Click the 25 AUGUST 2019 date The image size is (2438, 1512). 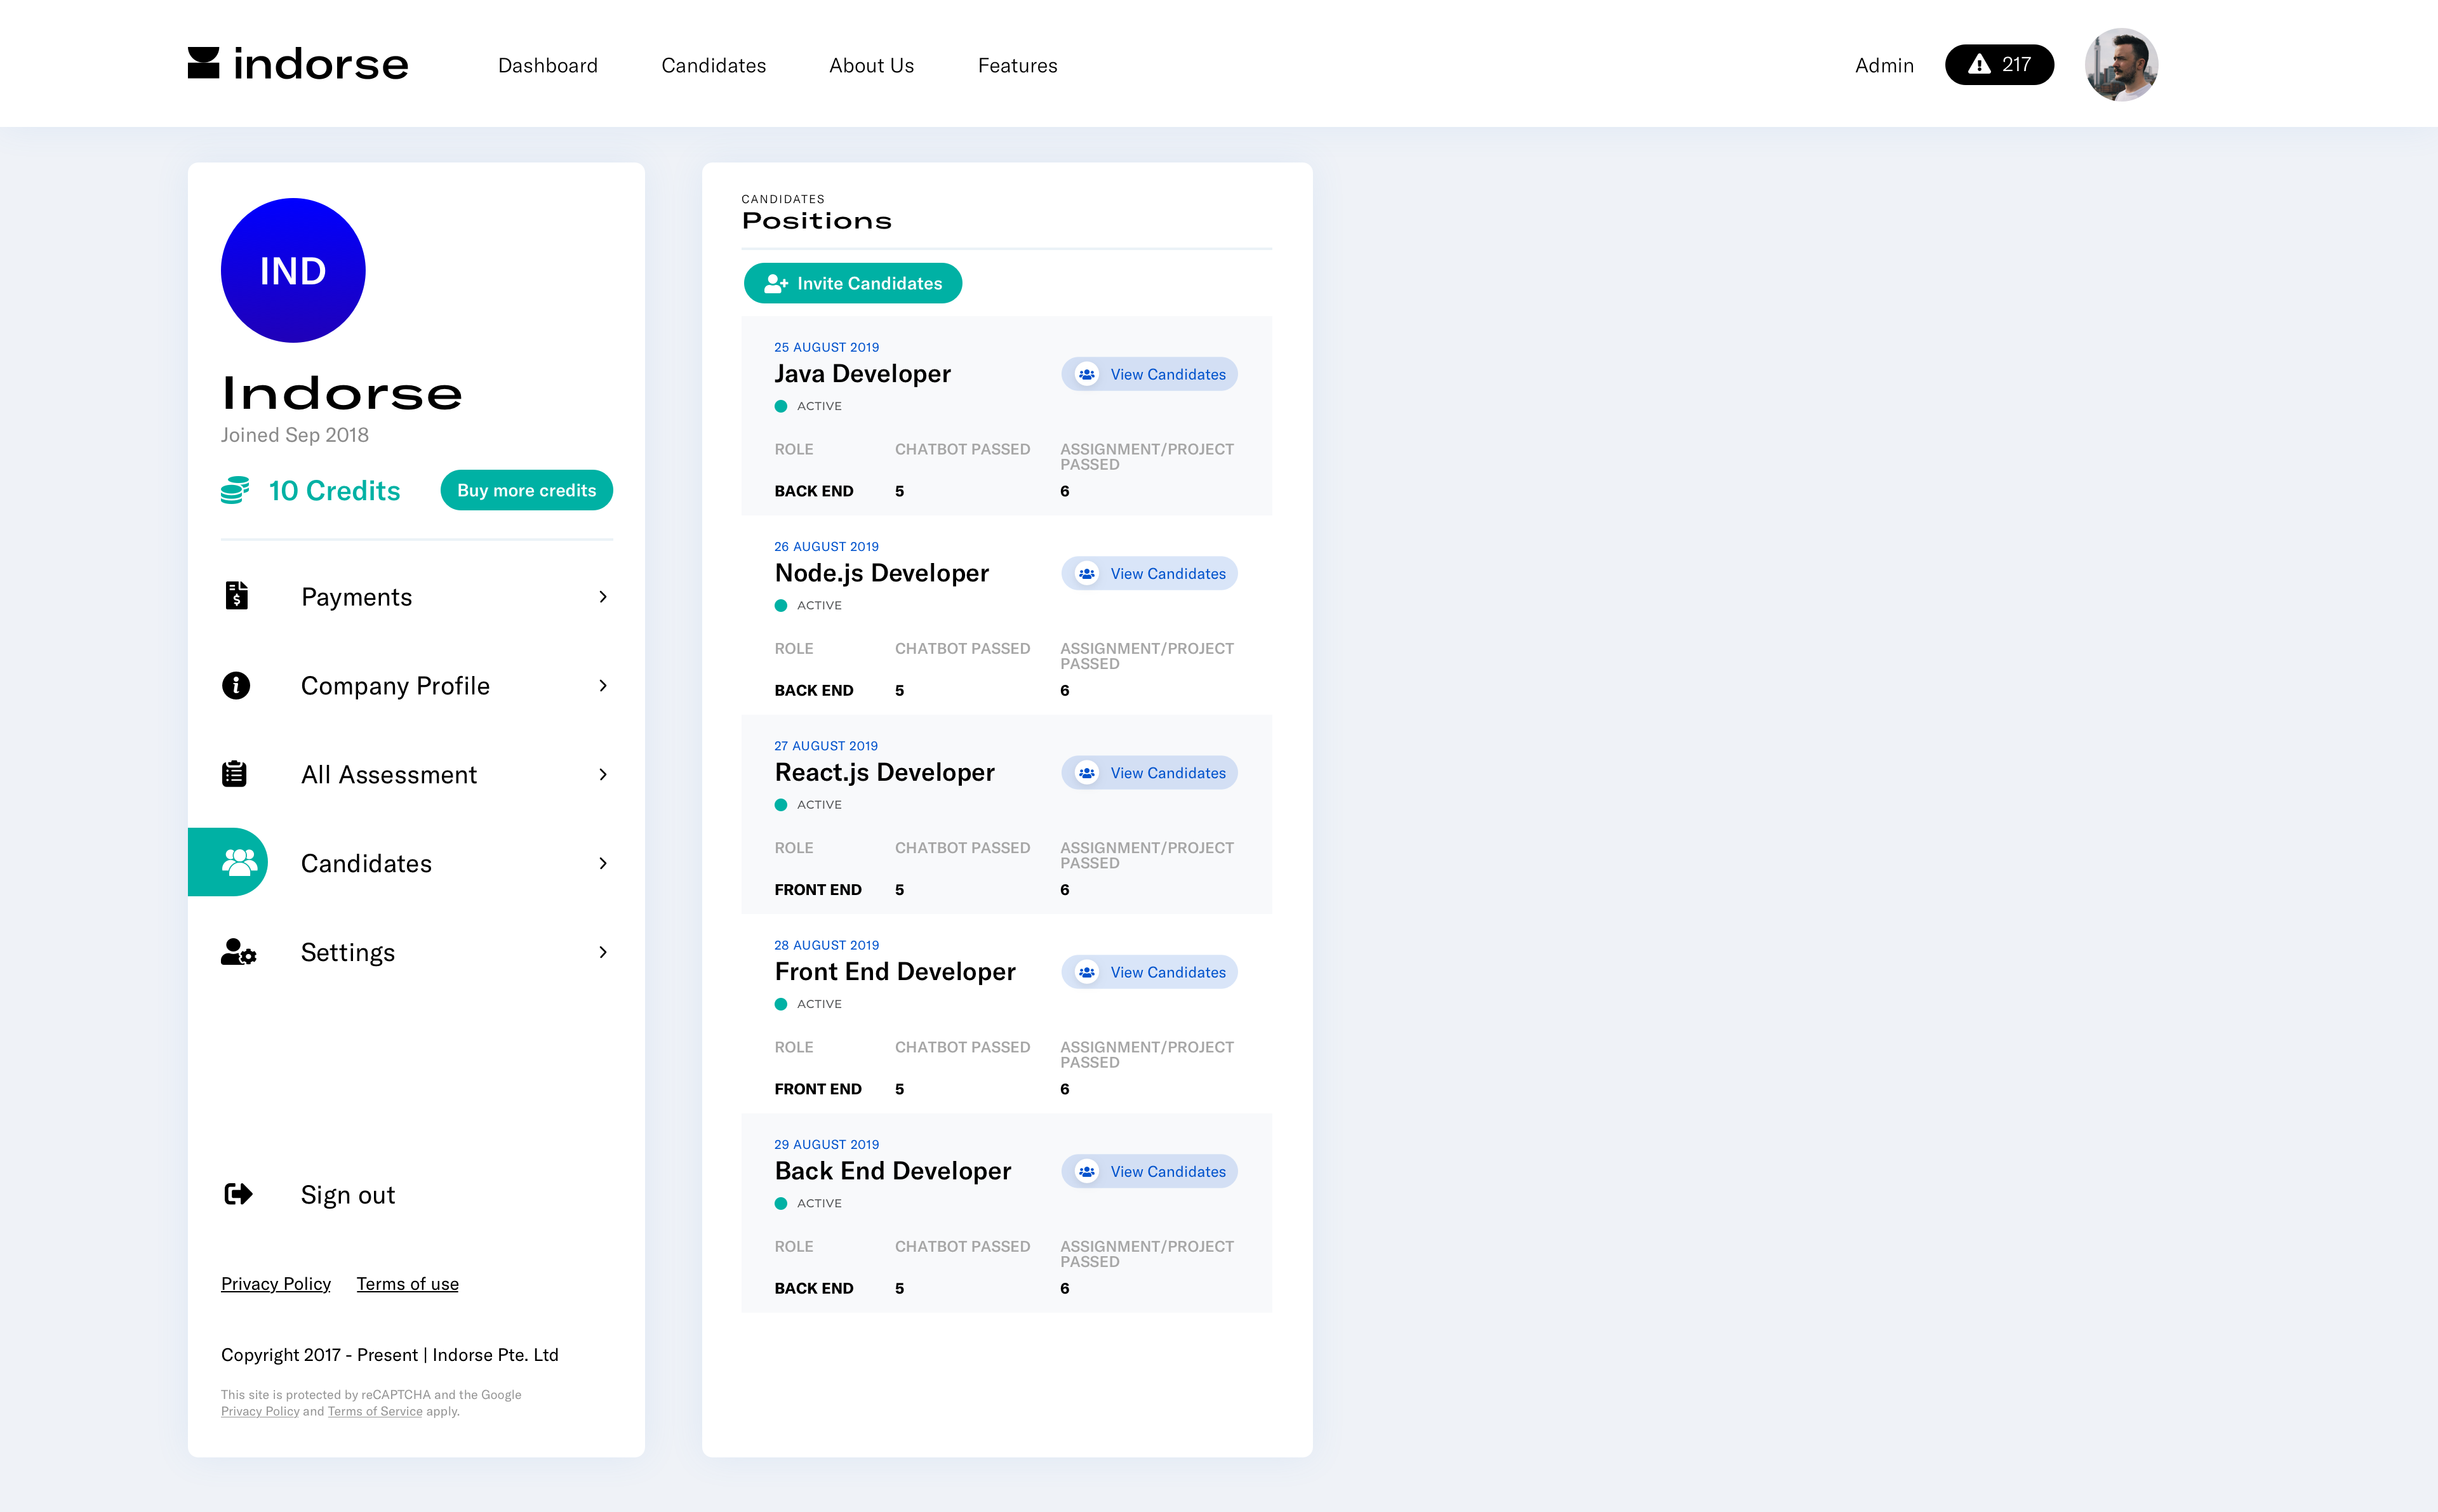[826, 347]
